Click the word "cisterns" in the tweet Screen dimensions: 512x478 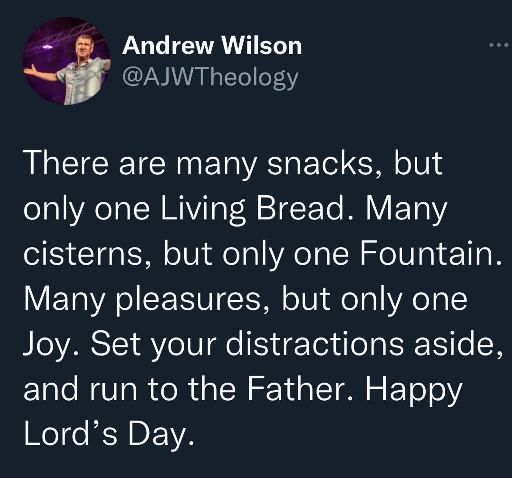point(84,254)
